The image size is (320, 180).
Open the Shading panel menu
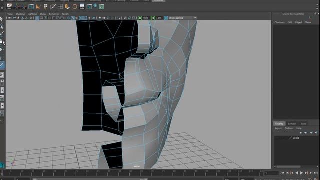pyautogui.click(x=20, y=14)
